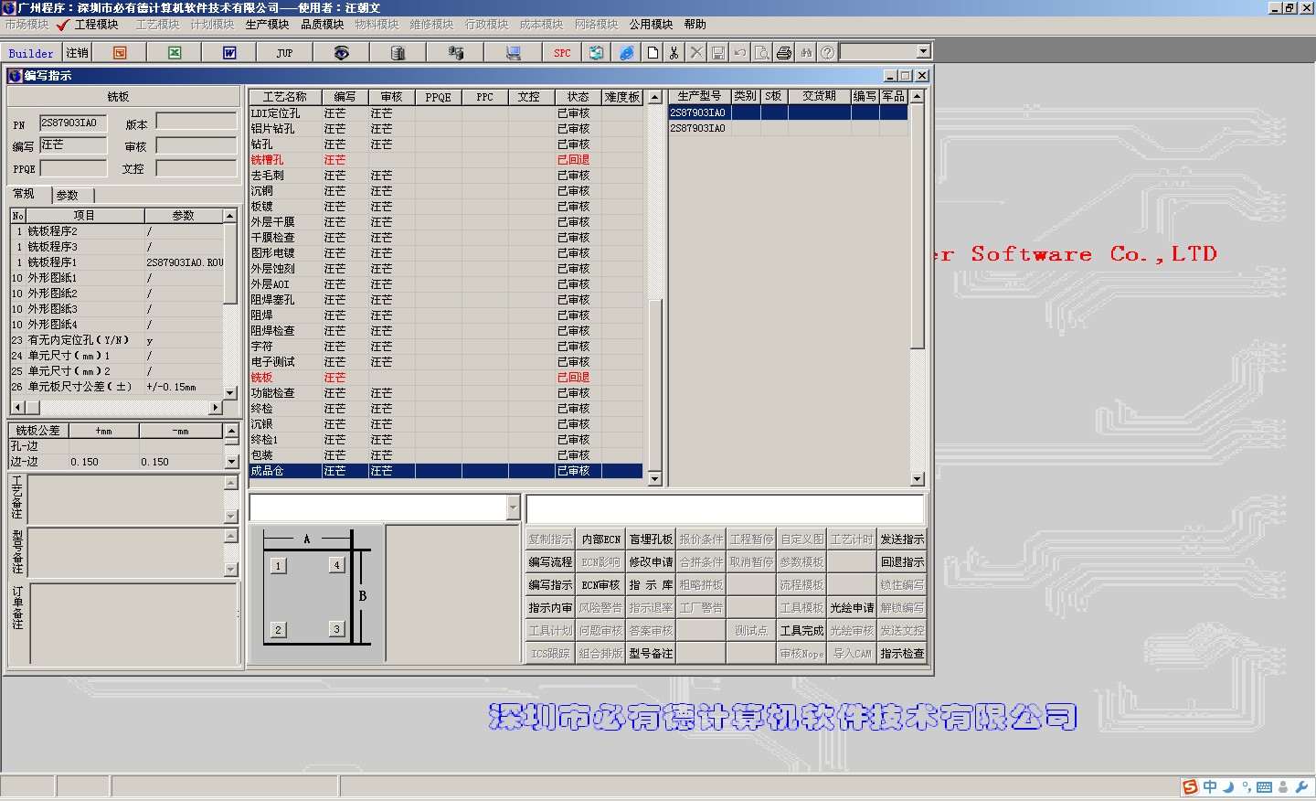
Task: Click the print preview icon
Action: [762, 53]
